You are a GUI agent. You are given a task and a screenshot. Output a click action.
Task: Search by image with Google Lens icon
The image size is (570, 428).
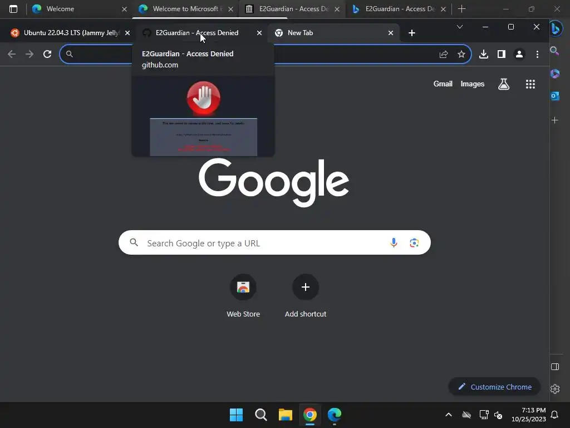tap(414, 243)
